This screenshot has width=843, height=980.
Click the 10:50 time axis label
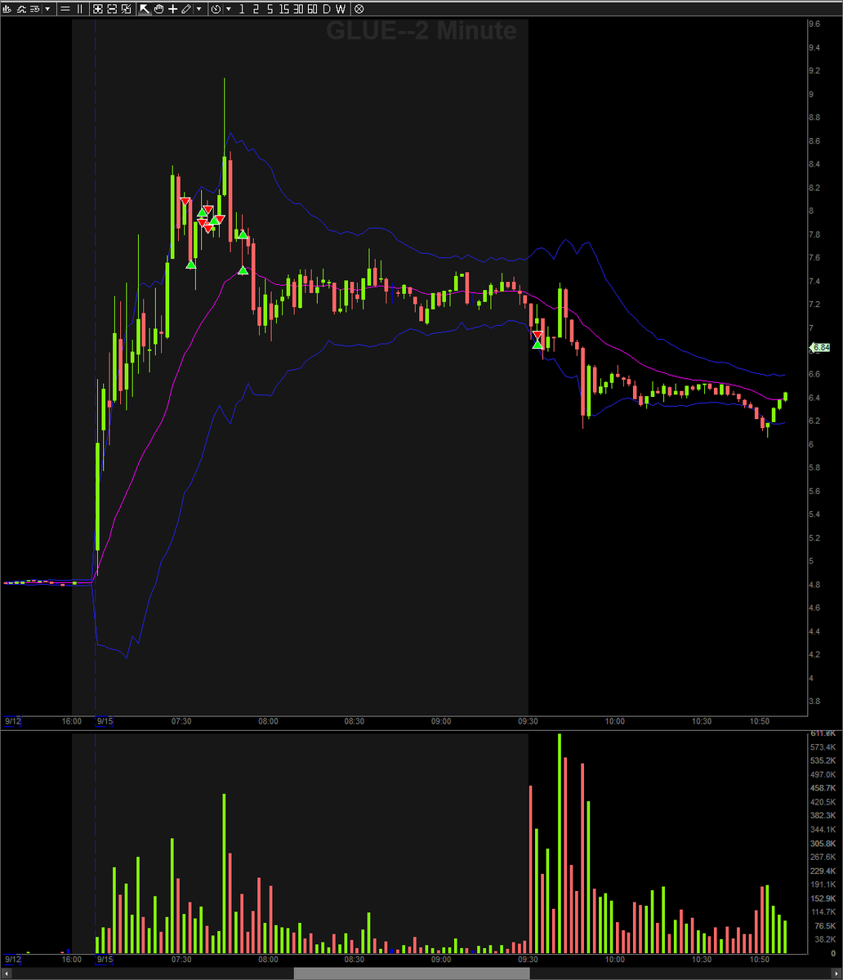tap(759, 722)
